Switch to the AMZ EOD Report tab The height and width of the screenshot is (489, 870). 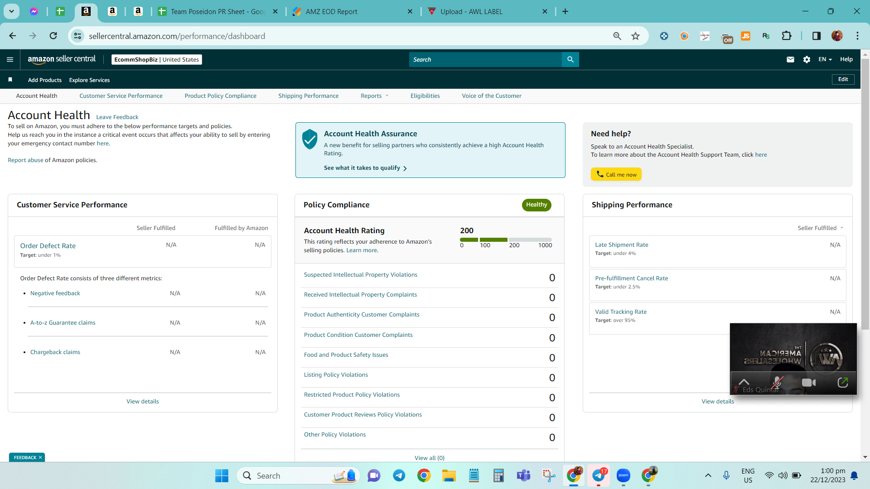point(332,11)
